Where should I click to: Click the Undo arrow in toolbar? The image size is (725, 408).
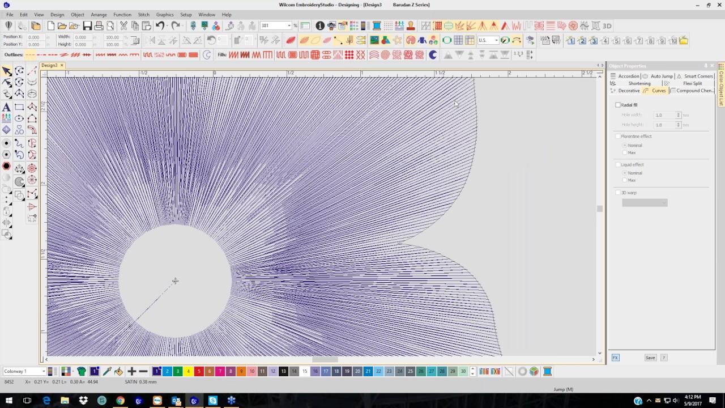(160, 25)
